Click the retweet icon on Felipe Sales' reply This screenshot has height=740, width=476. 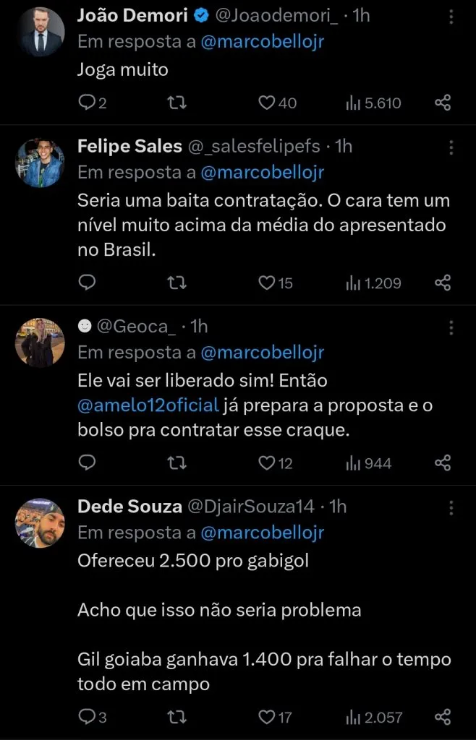pyautogui.click(x=176, y=283)
